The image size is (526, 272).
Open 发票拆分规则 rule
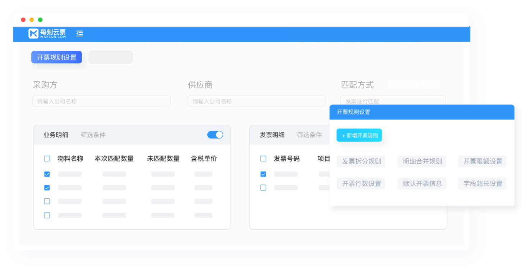pos(361,161)
